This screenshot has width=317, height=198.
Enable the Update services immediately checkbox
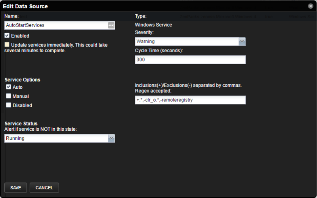point(7,45)
